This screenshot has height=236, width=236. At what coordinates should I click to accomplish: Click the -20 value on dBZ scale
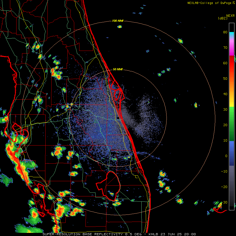[x=224, y=187]
